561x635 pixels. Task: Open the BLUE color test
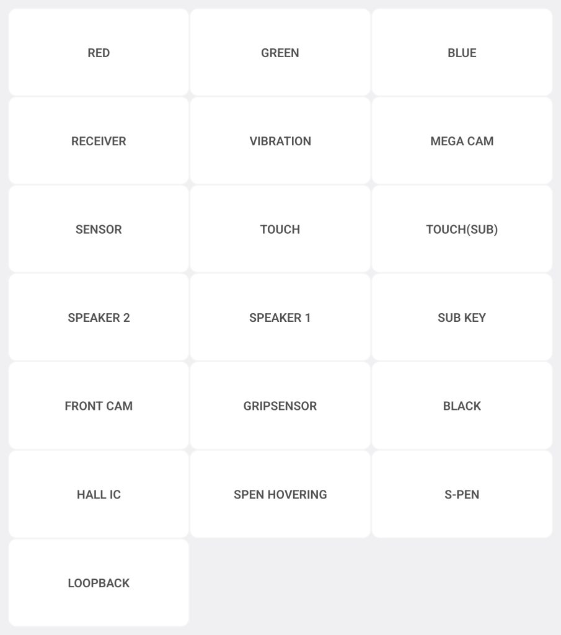tap(462, 53)
